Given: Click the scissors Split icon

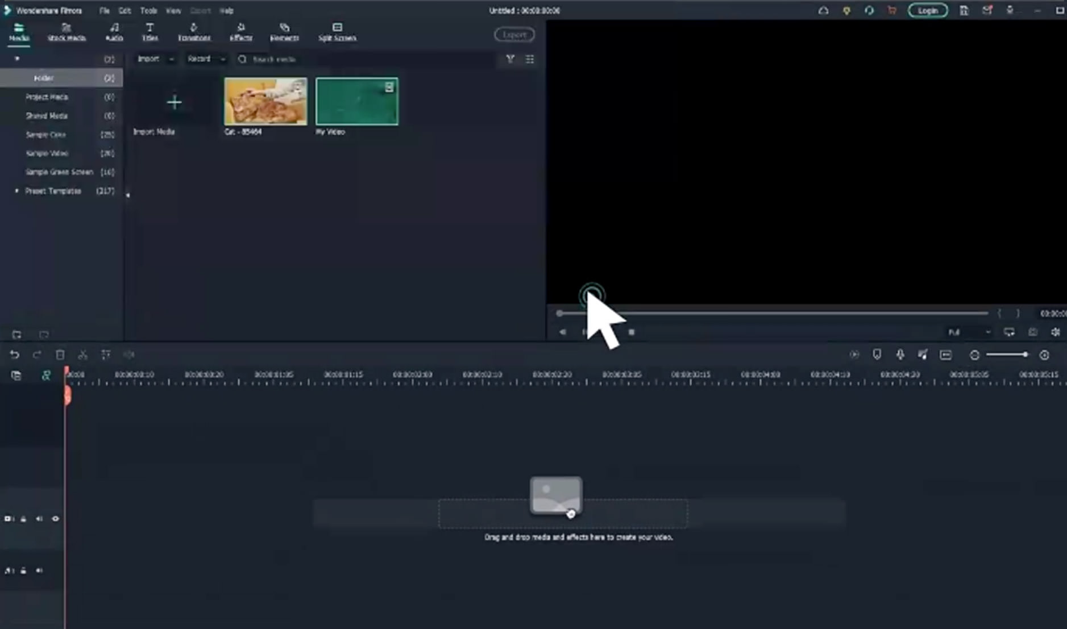Looking at the screenshot, I should [x=83, y=355].
